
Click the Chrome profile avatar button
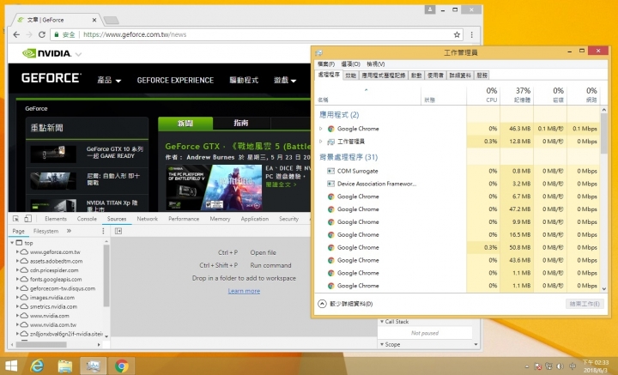tap(430, 9)
